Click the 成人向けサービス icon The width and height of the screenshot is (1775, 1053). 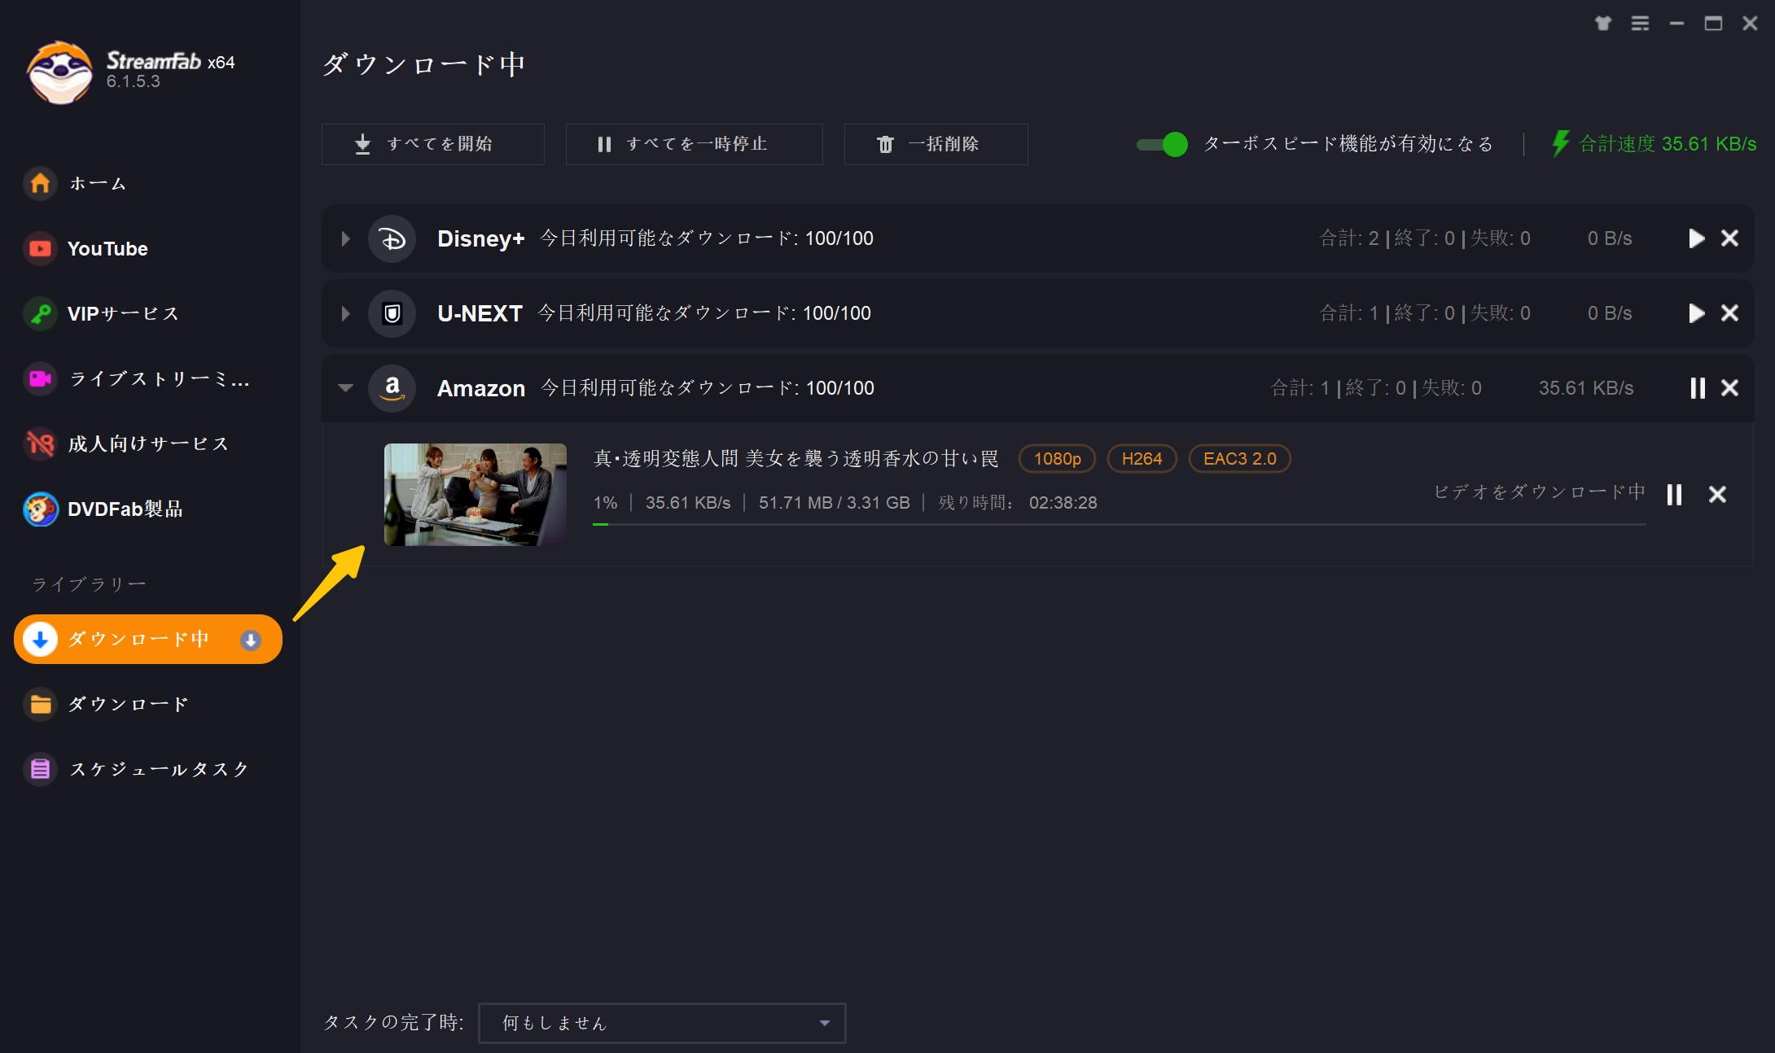(x=40, y=443)
